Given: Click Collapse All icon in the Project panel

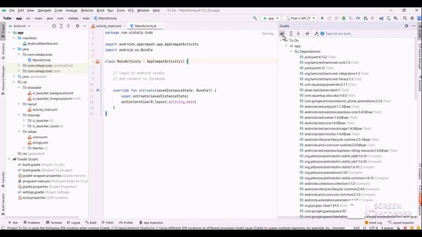Looking at the screenshot, I should click(69, 26).
